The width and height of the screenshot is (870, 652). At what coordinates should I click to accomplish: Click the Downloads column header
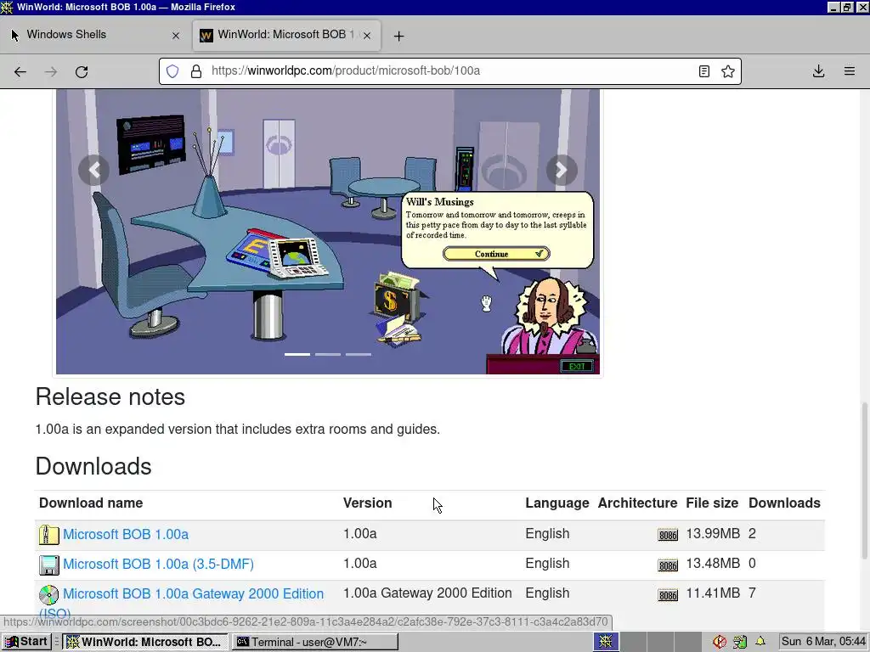pos(784,503)
